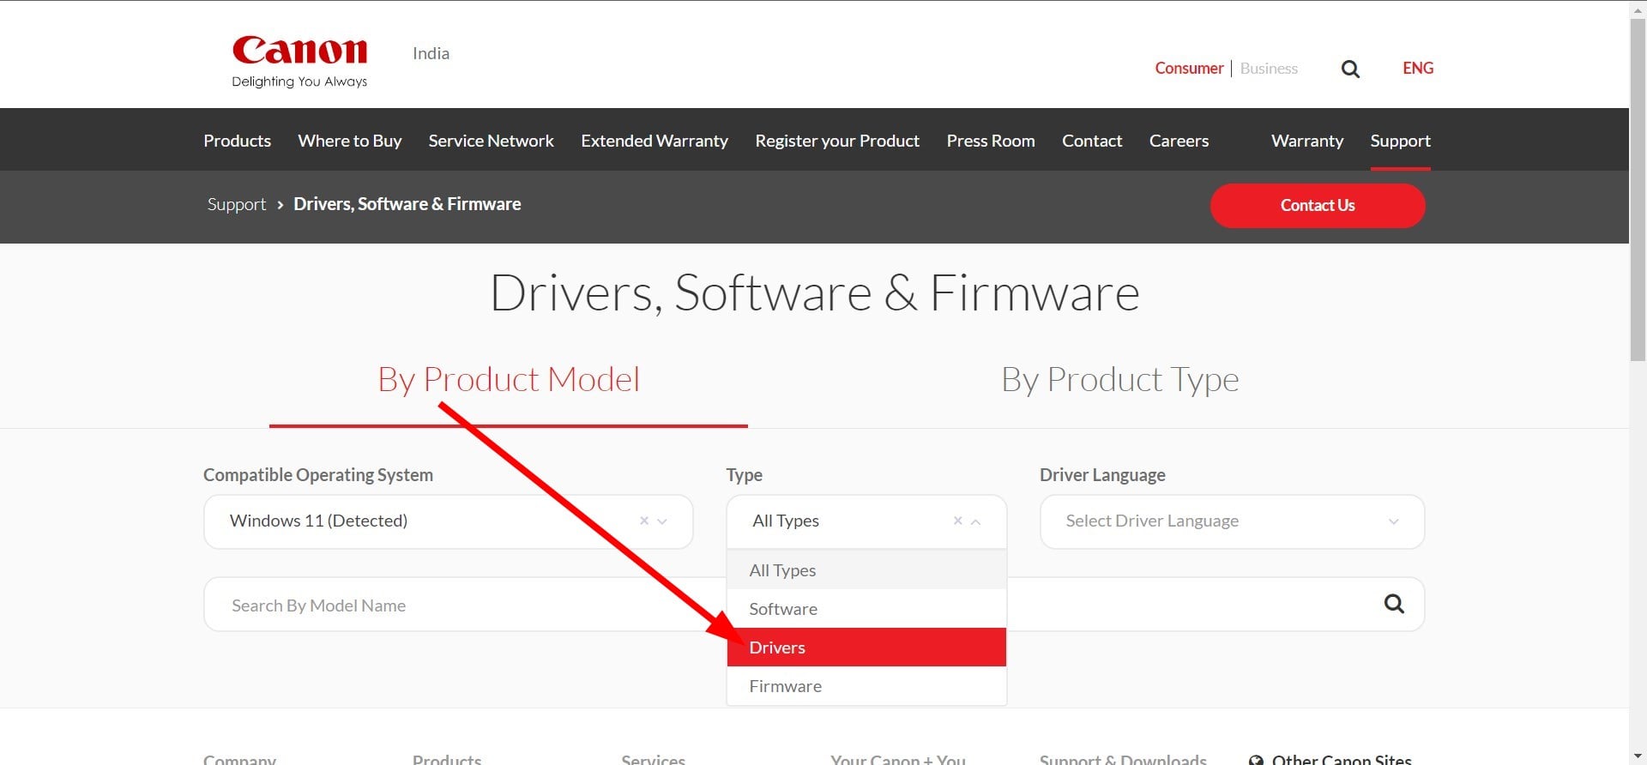
Task: Collapse the Type dropdown chevron
Action: 976,521
